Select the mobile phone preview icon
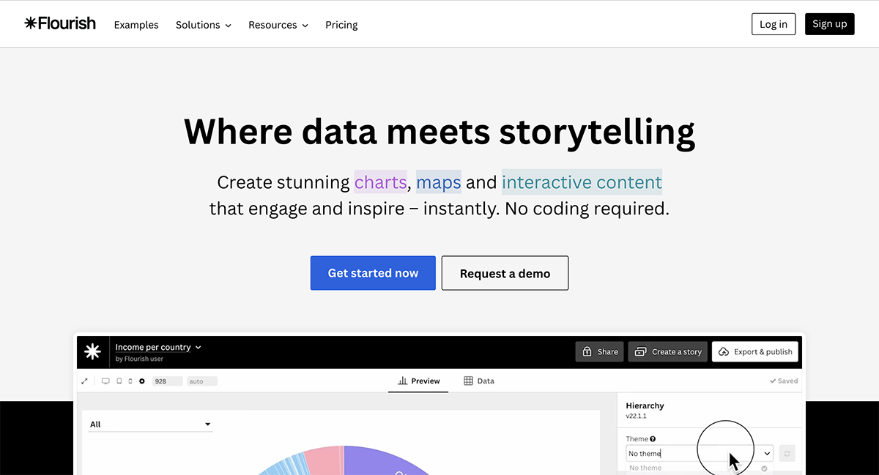This screenshot has height=475, width=879. tap(130, 381)
